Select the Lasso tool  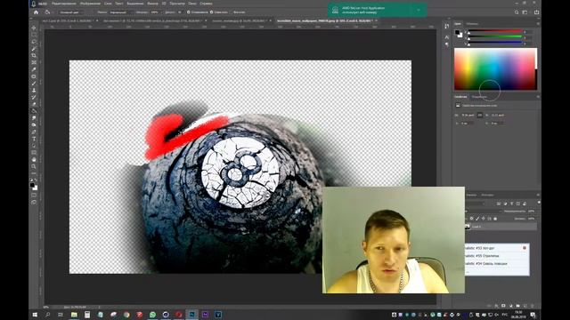[x=34, y=42]
